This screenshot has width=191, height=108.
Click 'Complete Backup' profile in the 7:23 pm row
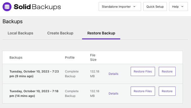click(72, 74)
